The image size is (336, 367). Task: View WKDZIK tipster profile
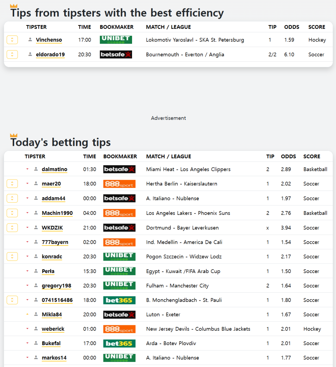click(x=52, y=228)
